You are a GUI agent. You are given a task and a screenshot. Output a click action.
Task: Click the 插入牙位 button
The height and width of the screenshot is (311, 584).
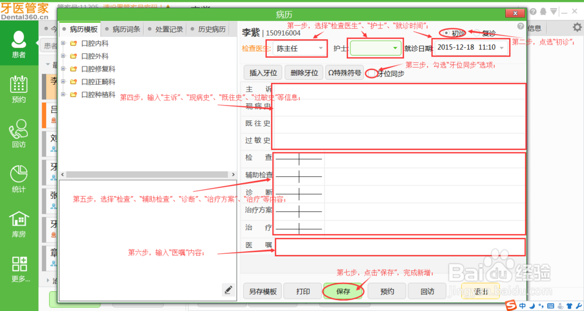click(x=263, y=72)
